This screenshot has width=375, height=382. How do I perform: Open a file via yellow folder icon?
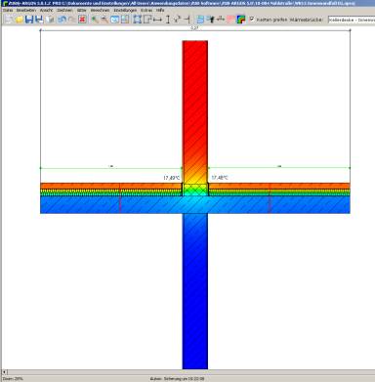pos(20,20)
